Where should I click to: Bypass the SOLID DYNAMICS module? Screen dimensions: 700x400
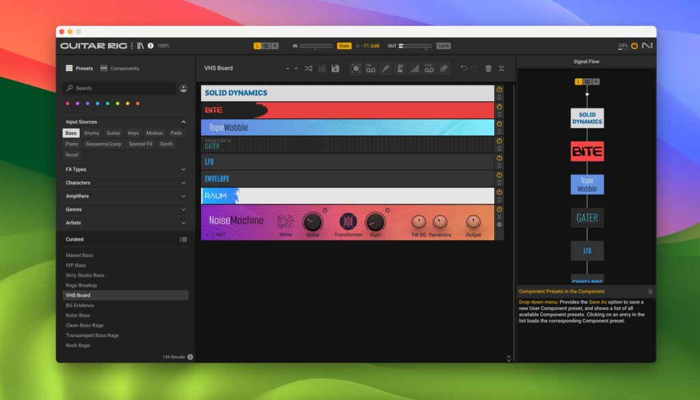click(x=500, y=90)
